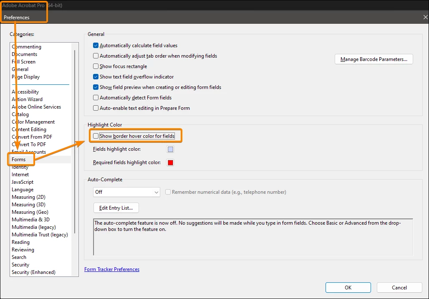Click the Categories list scrollbar

tap(75, 142)
